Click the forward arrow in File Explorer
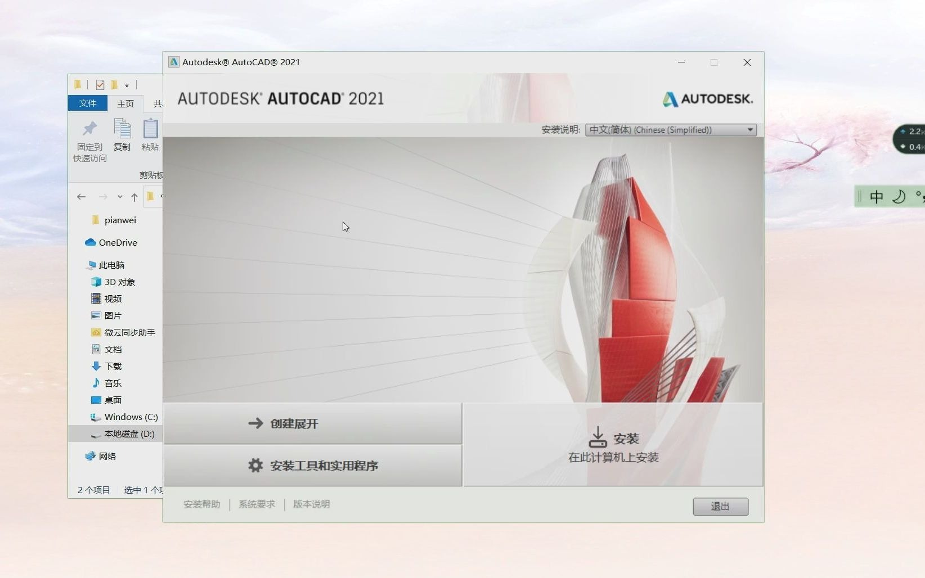This screenshot has height=578, width=925. tap(103, 197)
